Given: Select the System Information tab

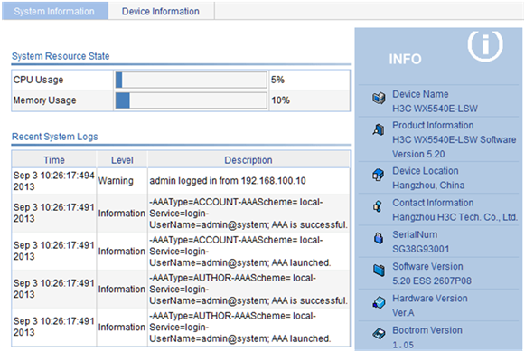Looking at the screenshot, I should [x=54, y=12].
